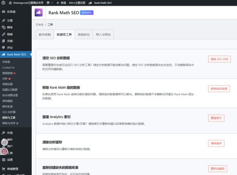
Task: Open 帮助与支持 external link
Action: (x=10, y=123)
